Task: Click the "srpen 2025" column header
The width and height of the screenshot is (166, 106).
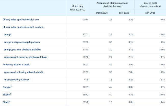Action: click(102, 13)
